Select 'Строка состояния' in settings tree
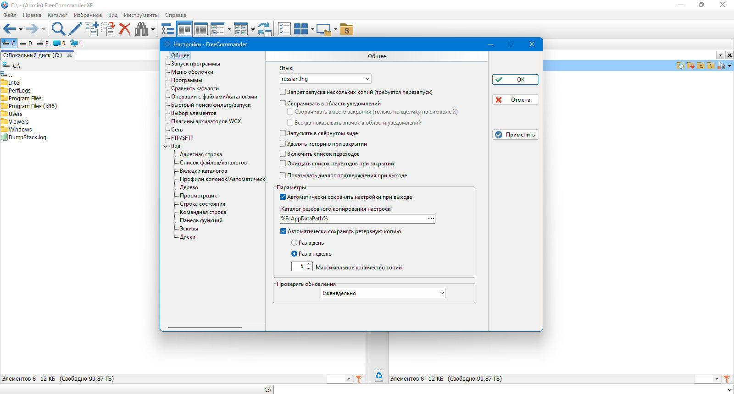The image size is (734, 394). point(202,204)
